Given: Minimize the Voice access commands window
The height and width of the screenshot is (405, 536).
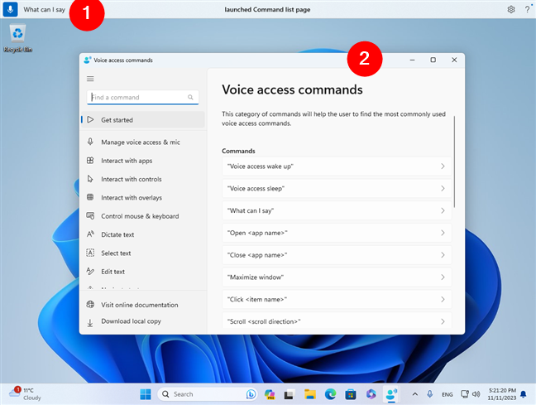Looking at the screenshot, I should [412, 60].
